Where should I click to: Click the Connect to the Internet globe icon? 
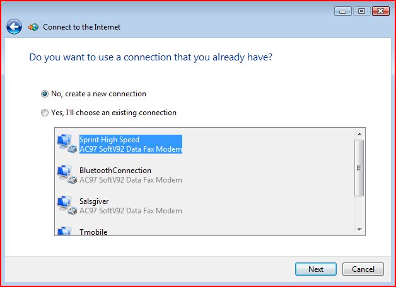point(33,27)
